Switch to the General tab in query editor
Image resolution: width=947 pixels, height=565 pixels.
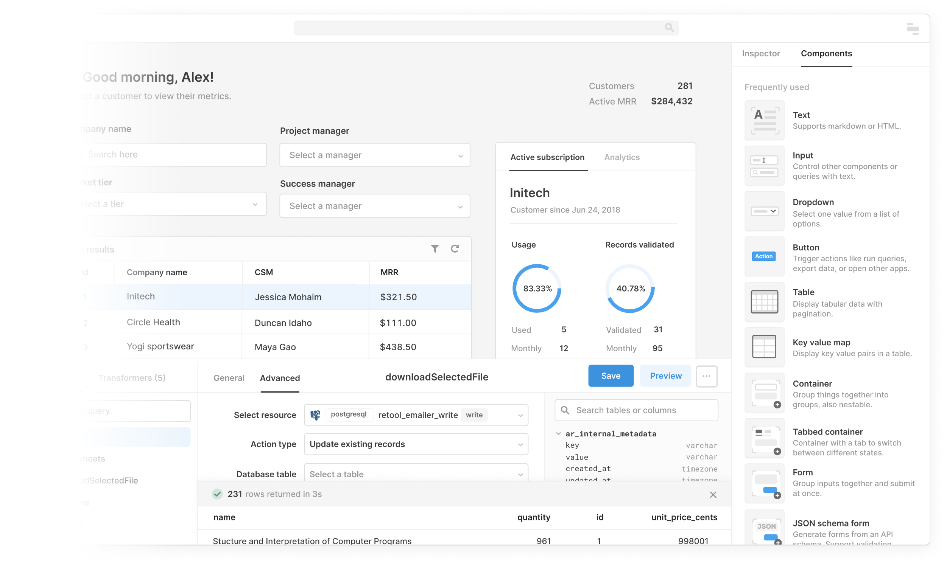click(229, 378)
